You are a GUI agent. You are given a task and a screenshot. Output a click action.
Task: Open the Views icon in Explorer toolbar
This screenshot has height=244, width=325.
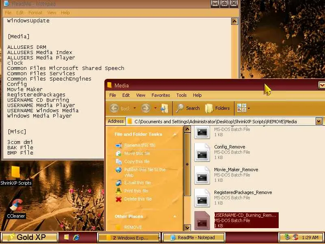tap(242, 108)
